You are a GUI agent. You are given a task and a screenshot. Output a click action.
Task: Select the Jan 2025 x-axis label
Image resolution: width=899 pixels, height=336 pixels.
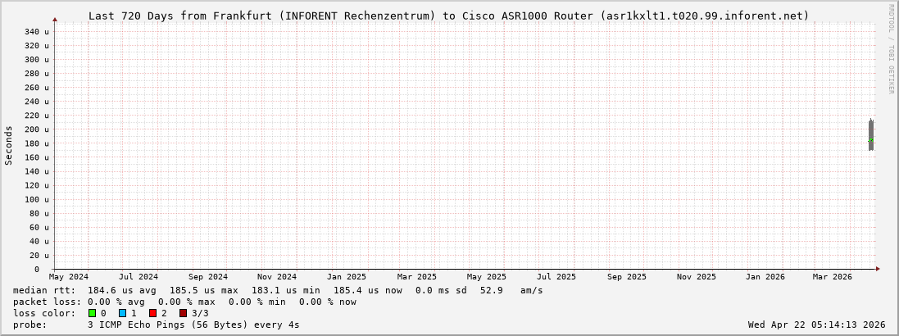tap(347, 277)
